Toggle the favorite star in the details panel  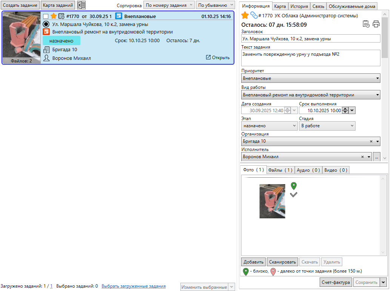(245, 15)
